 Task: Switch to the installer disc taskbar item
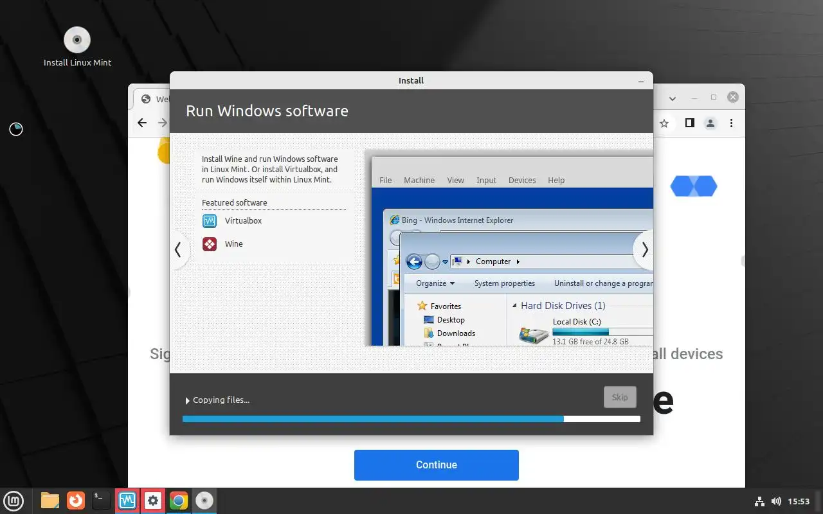coord(204,501)
